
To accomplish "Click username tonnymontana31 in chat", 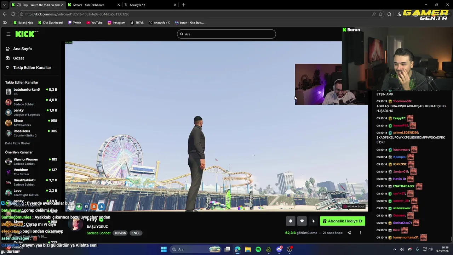I will coord(406,238).
